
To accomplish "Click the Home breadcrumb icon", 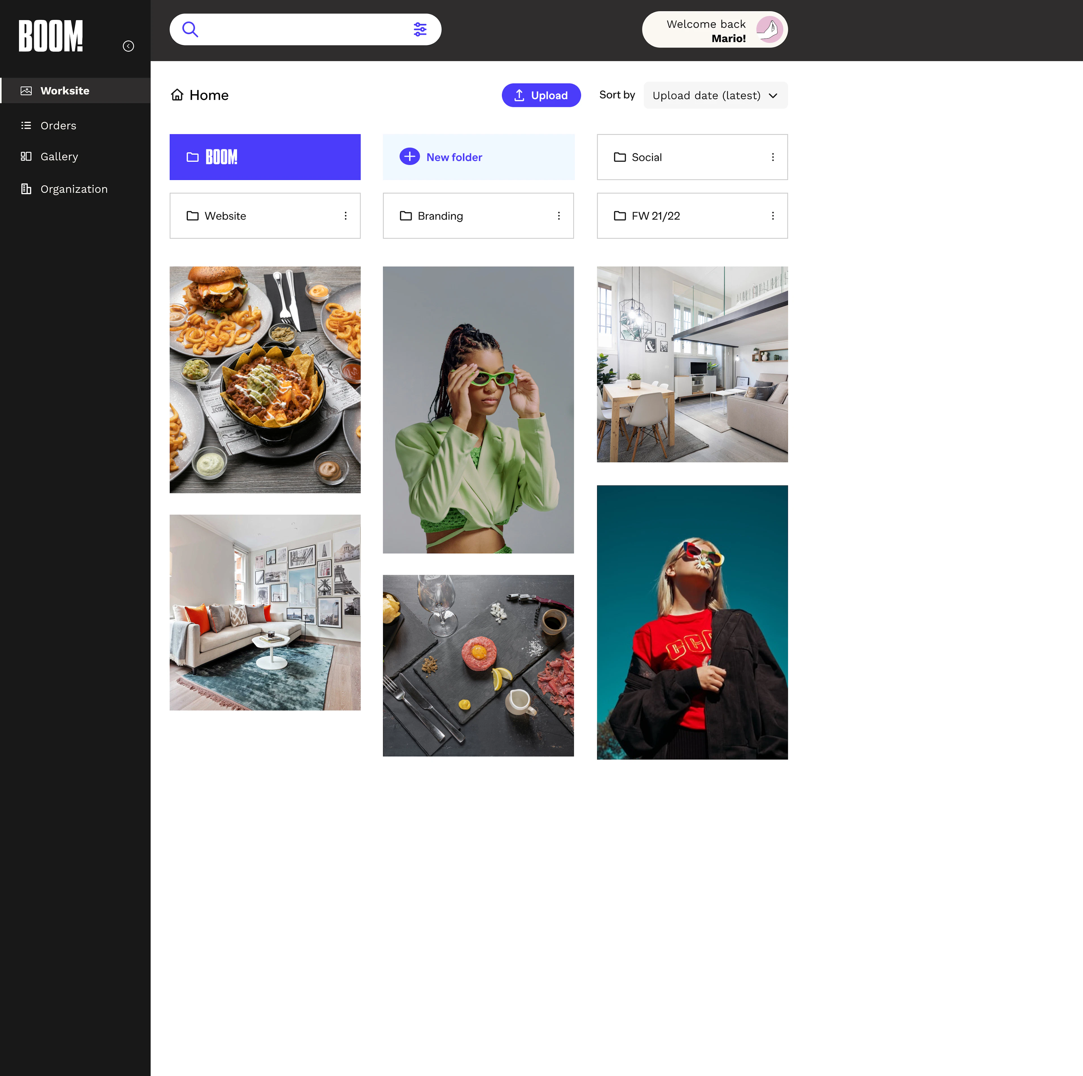I will point(177,95).
